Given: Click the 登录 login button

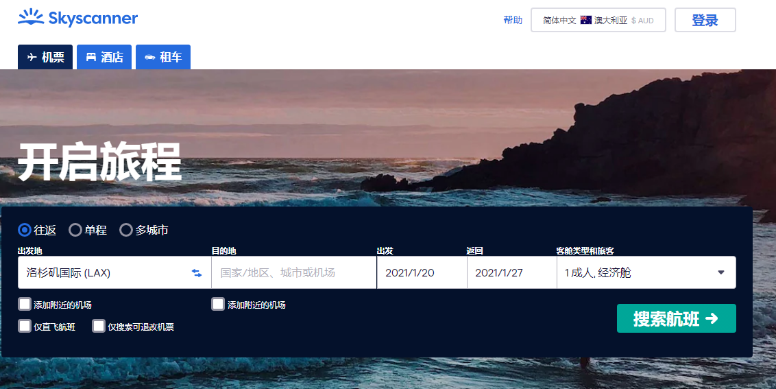Looking at the screenshot, I should tap(705, 21).
